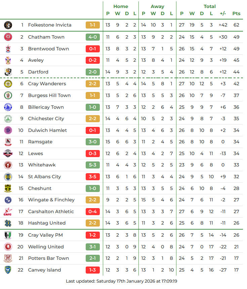Viewport: 247px width, 289px height.
Task: Click the Lewes club badge icon
Action: pos(8,153)
